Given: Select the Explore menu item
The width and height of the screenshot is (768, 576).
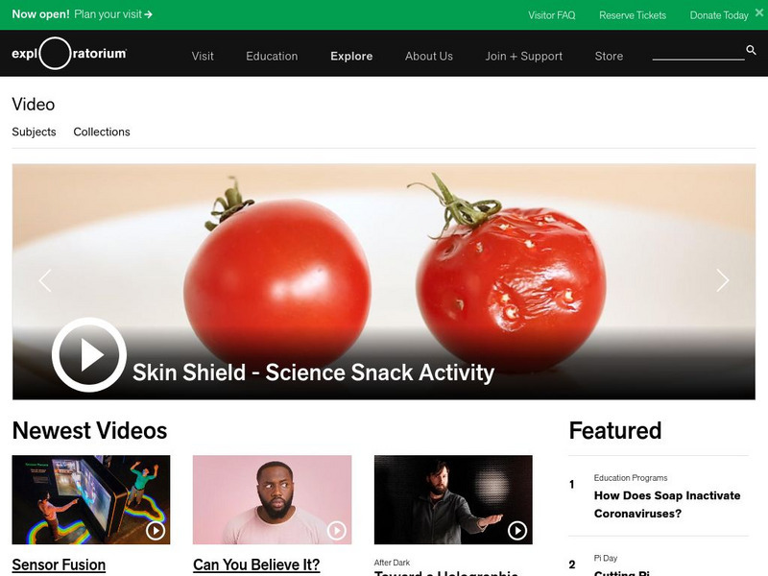Looking at the screenshot, I should (x=351, y=57).
